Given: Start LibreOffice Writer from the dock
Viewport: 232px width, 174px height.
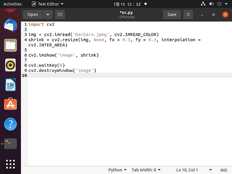Looking at the screenshot, I should 10,85.
